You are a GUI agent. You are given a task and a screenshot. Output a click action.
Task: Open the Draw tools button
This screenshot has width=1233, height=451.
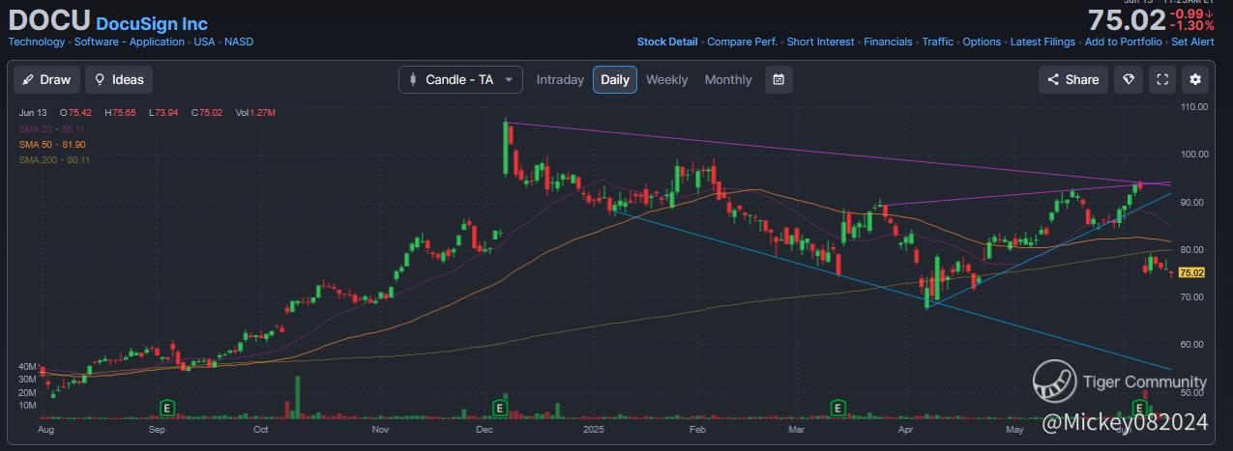pos(46,79)
